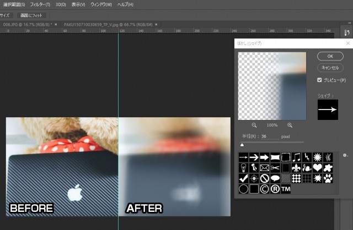Choose the speech bubble shape
Viewport: 353px width, 230px height.
(x=276, y=178)
